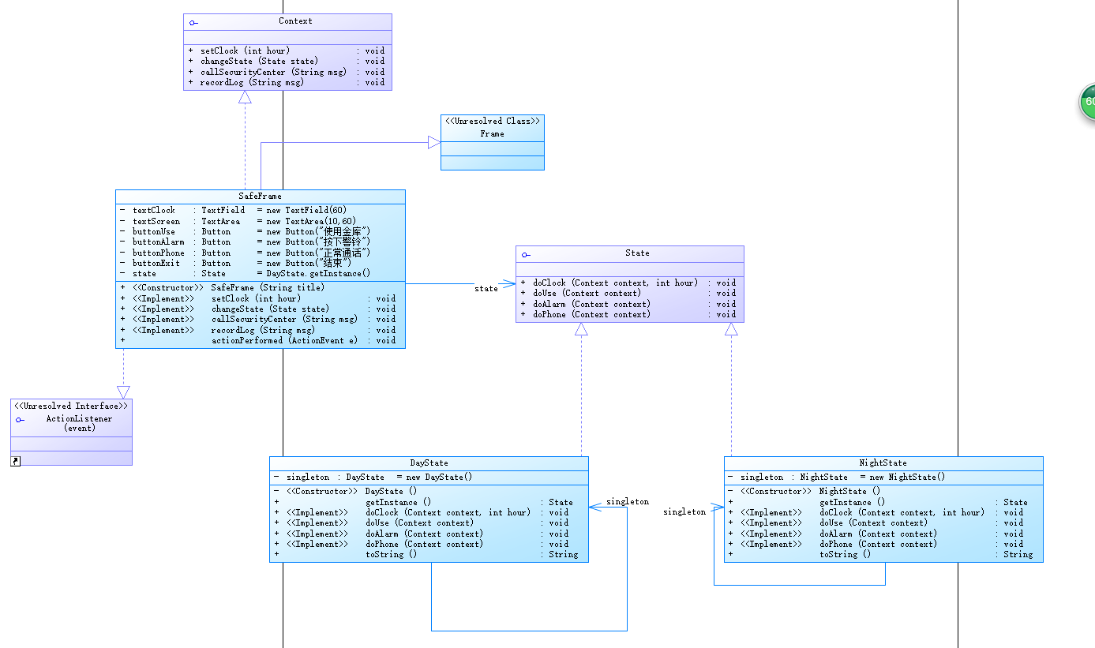Click doClock operation in State interface
The height and width of the screenshot is (648, 1095).
tap(628, 283)
